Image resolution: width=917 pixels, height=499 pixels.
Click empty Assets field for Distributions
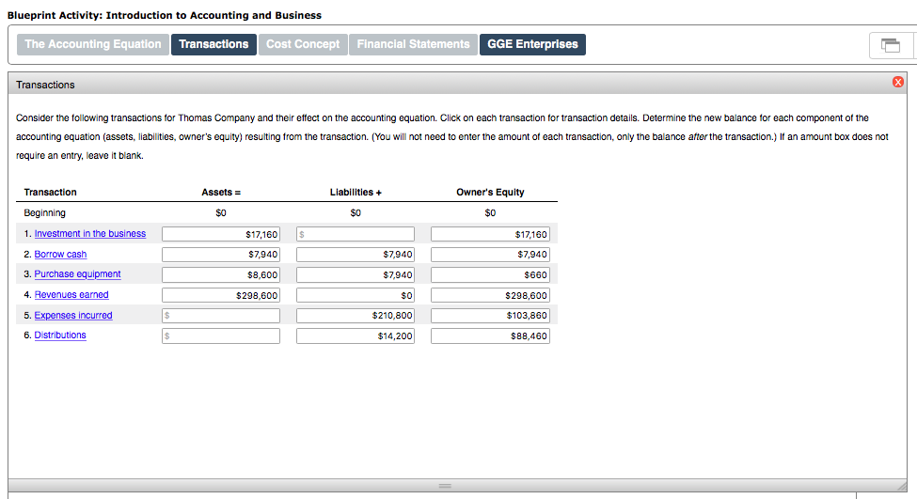[221, 336]
